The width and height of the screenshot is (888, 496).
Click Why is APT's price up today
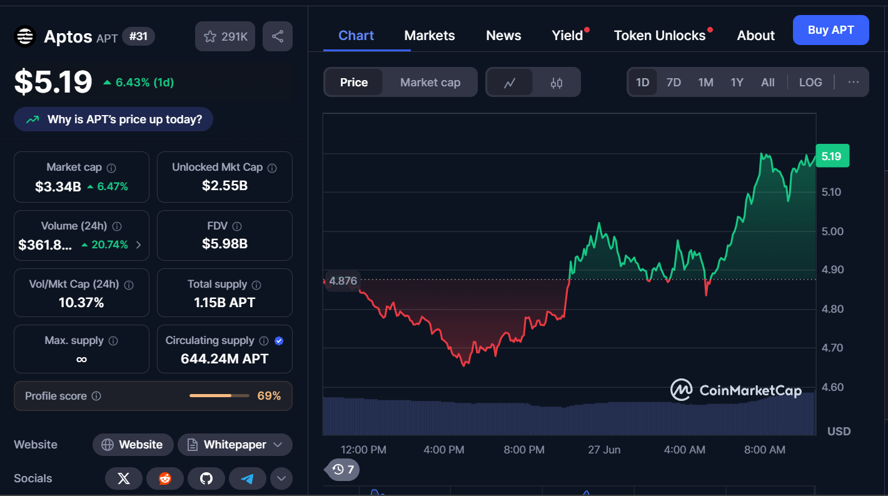click(113, 119)
